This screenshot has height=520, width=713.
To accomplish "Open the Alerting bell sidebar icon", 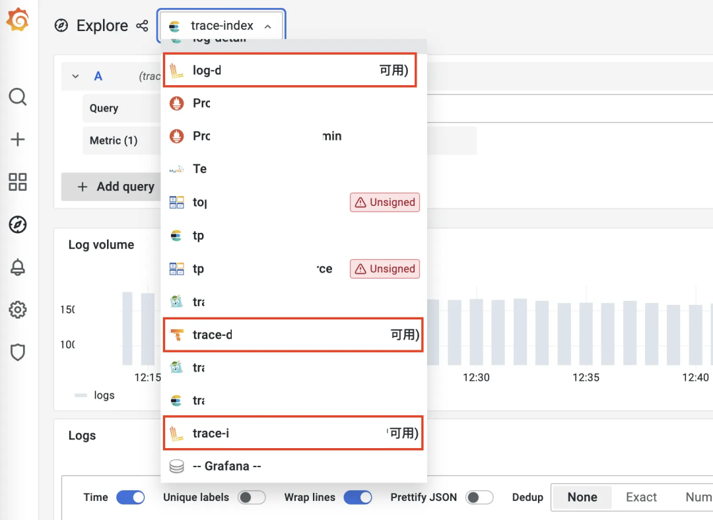I will 18,267.
